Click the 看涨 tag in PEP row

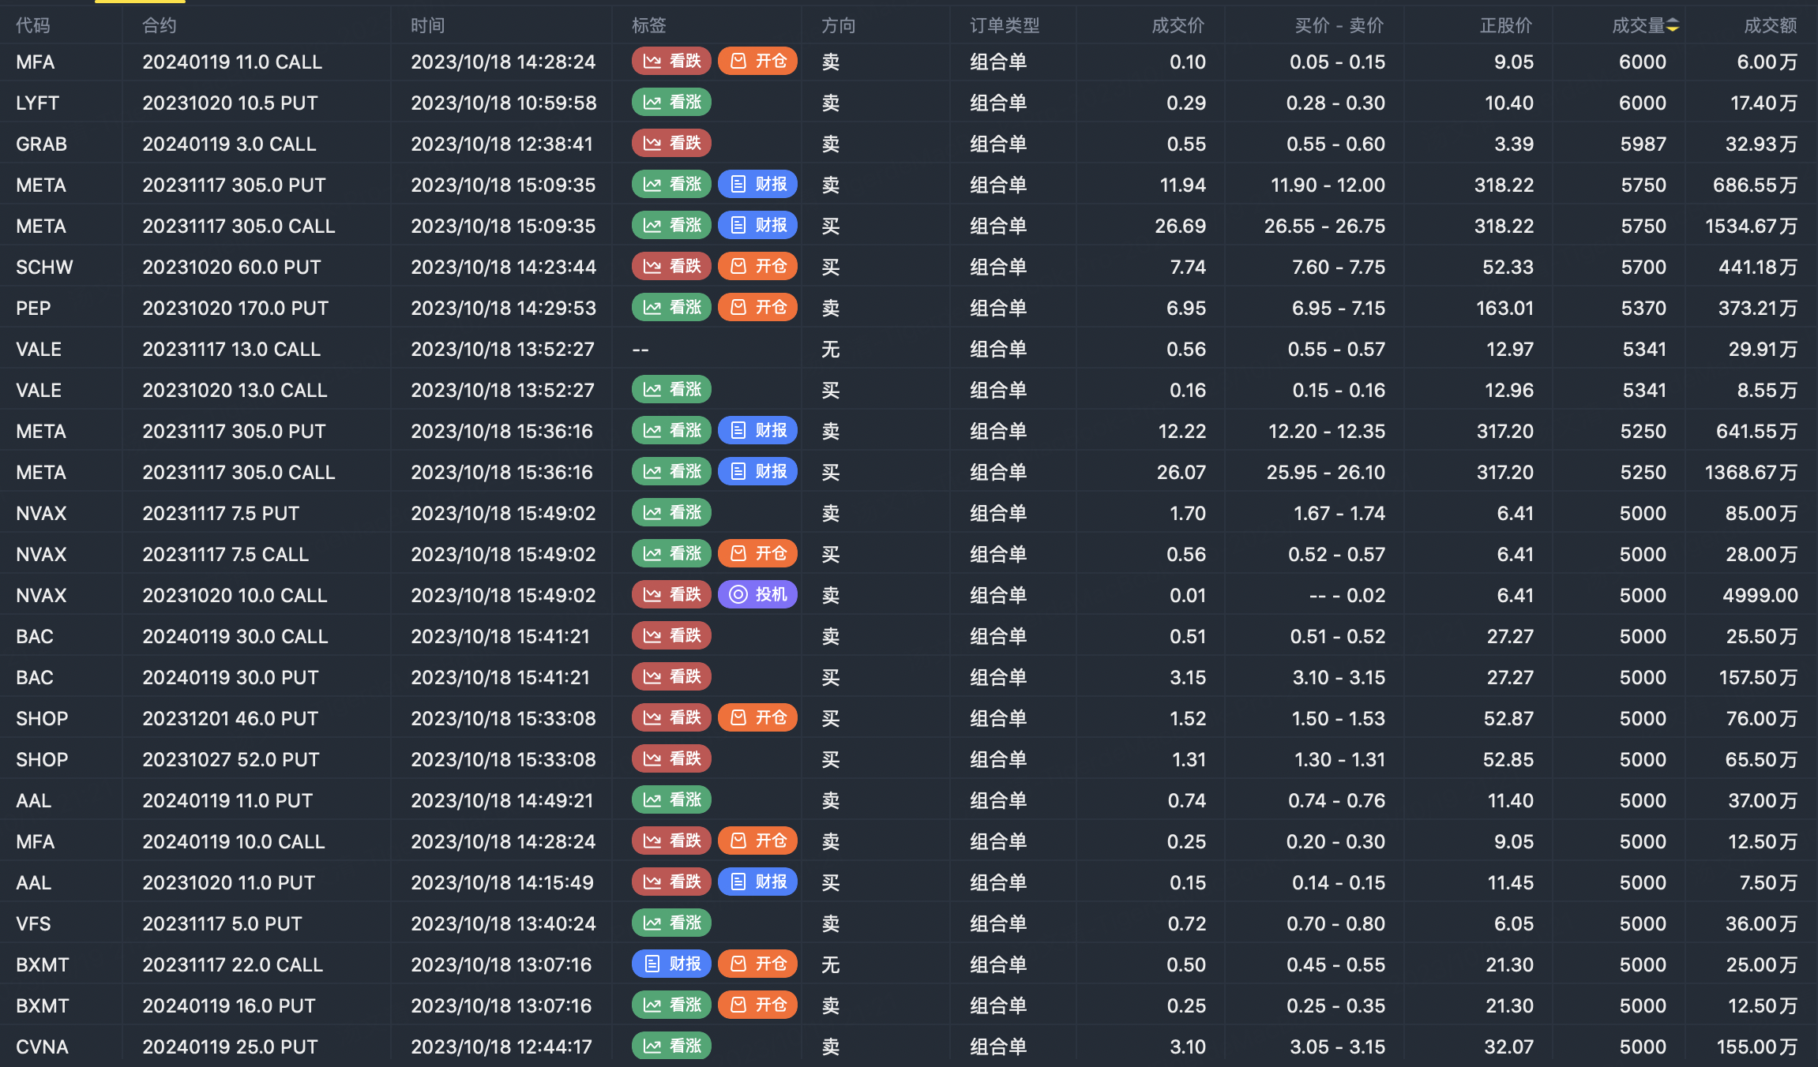coord(672,308)
